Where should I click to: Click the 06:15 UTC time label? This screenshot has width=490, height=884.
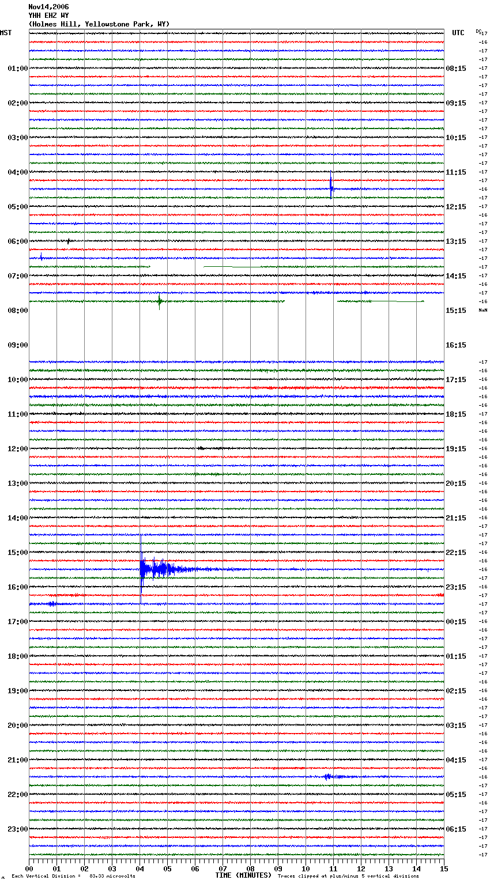[x=456, y=829]
